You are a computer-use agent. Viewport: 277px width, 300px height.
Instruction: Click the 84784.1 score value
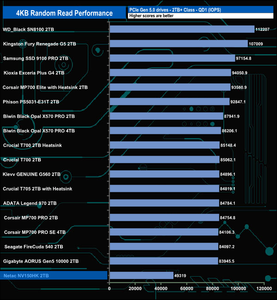(x=228, y=203)
